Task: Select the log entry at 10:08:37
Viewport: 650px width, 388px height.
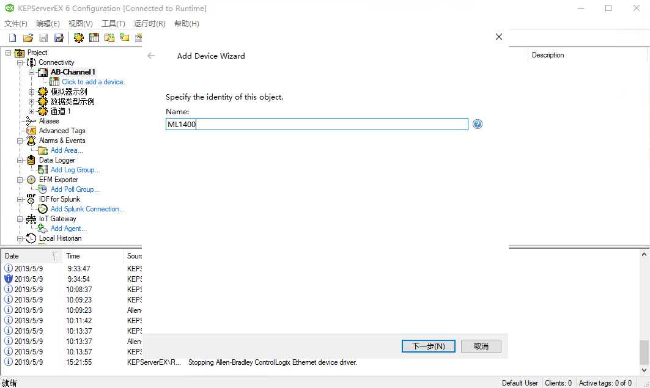Action: (x=72, y=290)
